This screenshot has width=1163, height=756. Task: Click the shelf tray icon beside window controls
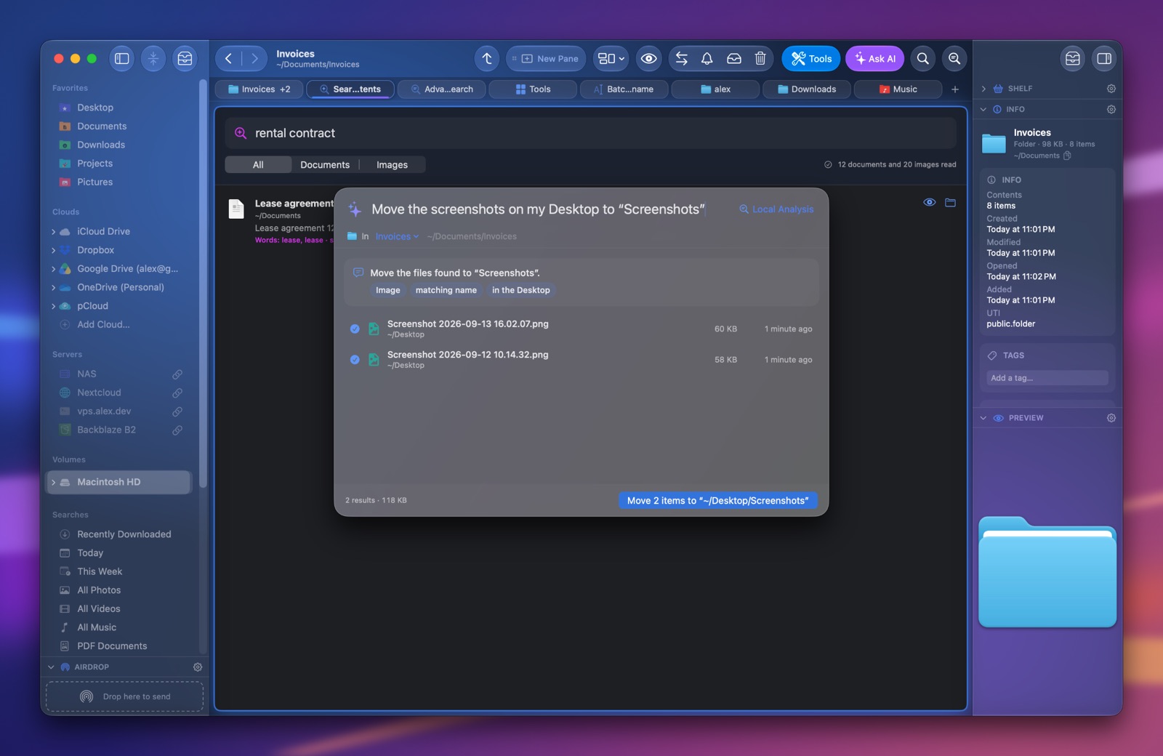tap(185, 59)
